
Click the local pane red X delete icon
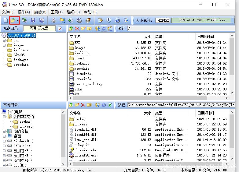point(83,105)
